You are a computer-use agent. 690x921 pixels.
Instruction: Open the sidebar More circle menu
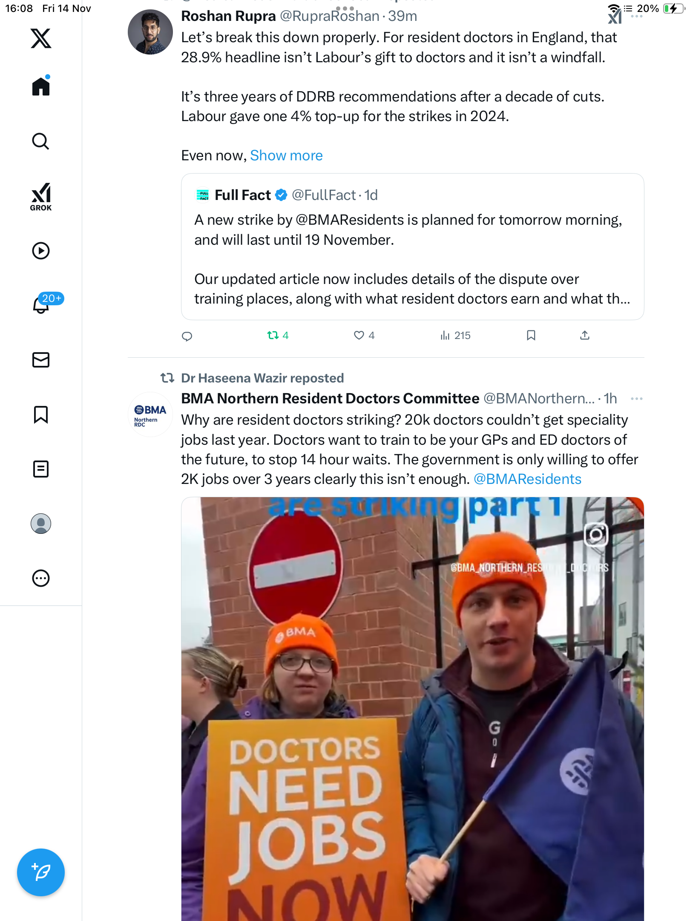click(41, 578)
